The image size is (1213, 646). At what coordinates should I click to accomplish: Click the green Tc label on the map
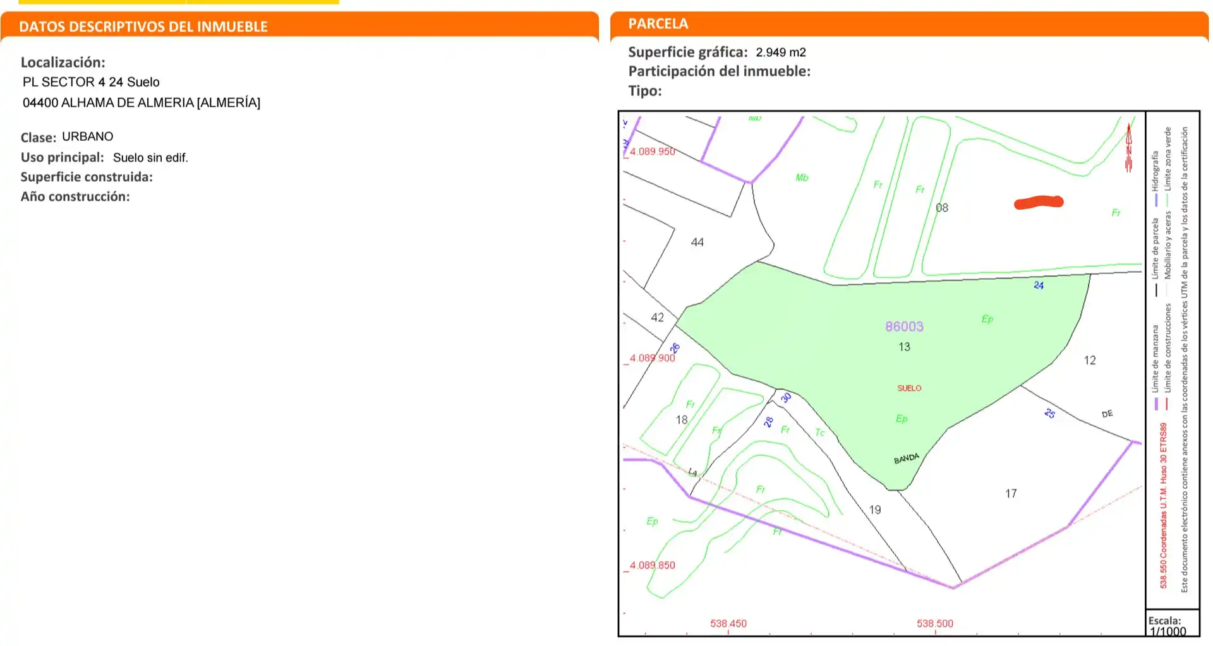point(820,433)
